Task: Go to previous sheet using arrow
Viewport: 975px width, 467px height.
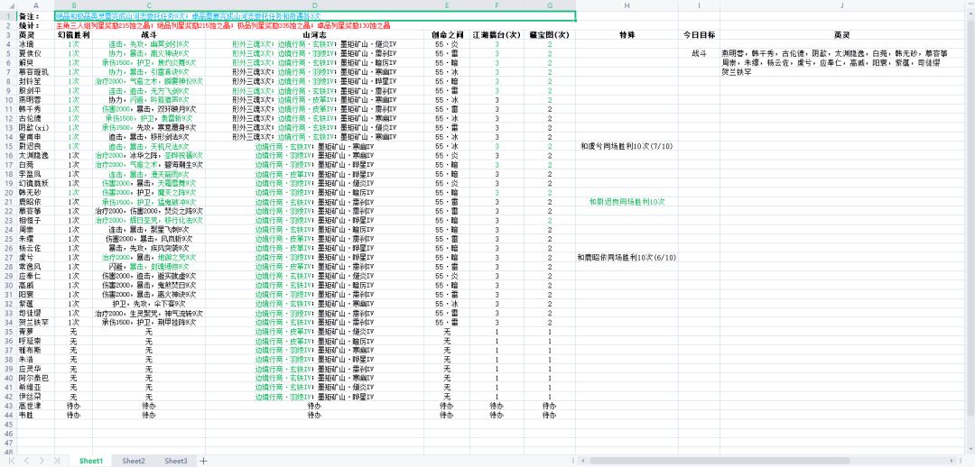Action: (26, 461)
